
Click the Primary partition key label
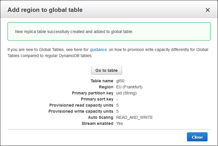[92, 93]
